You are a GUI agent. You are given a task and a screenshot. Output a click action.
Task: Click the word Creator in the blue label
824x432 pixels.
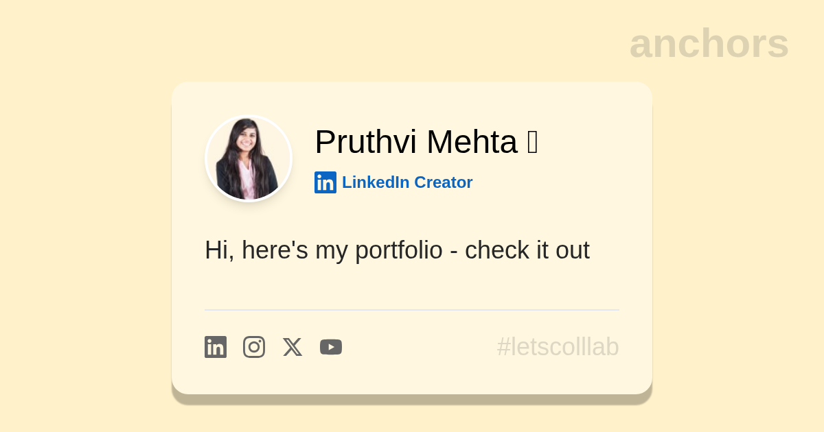coord(443,182)
